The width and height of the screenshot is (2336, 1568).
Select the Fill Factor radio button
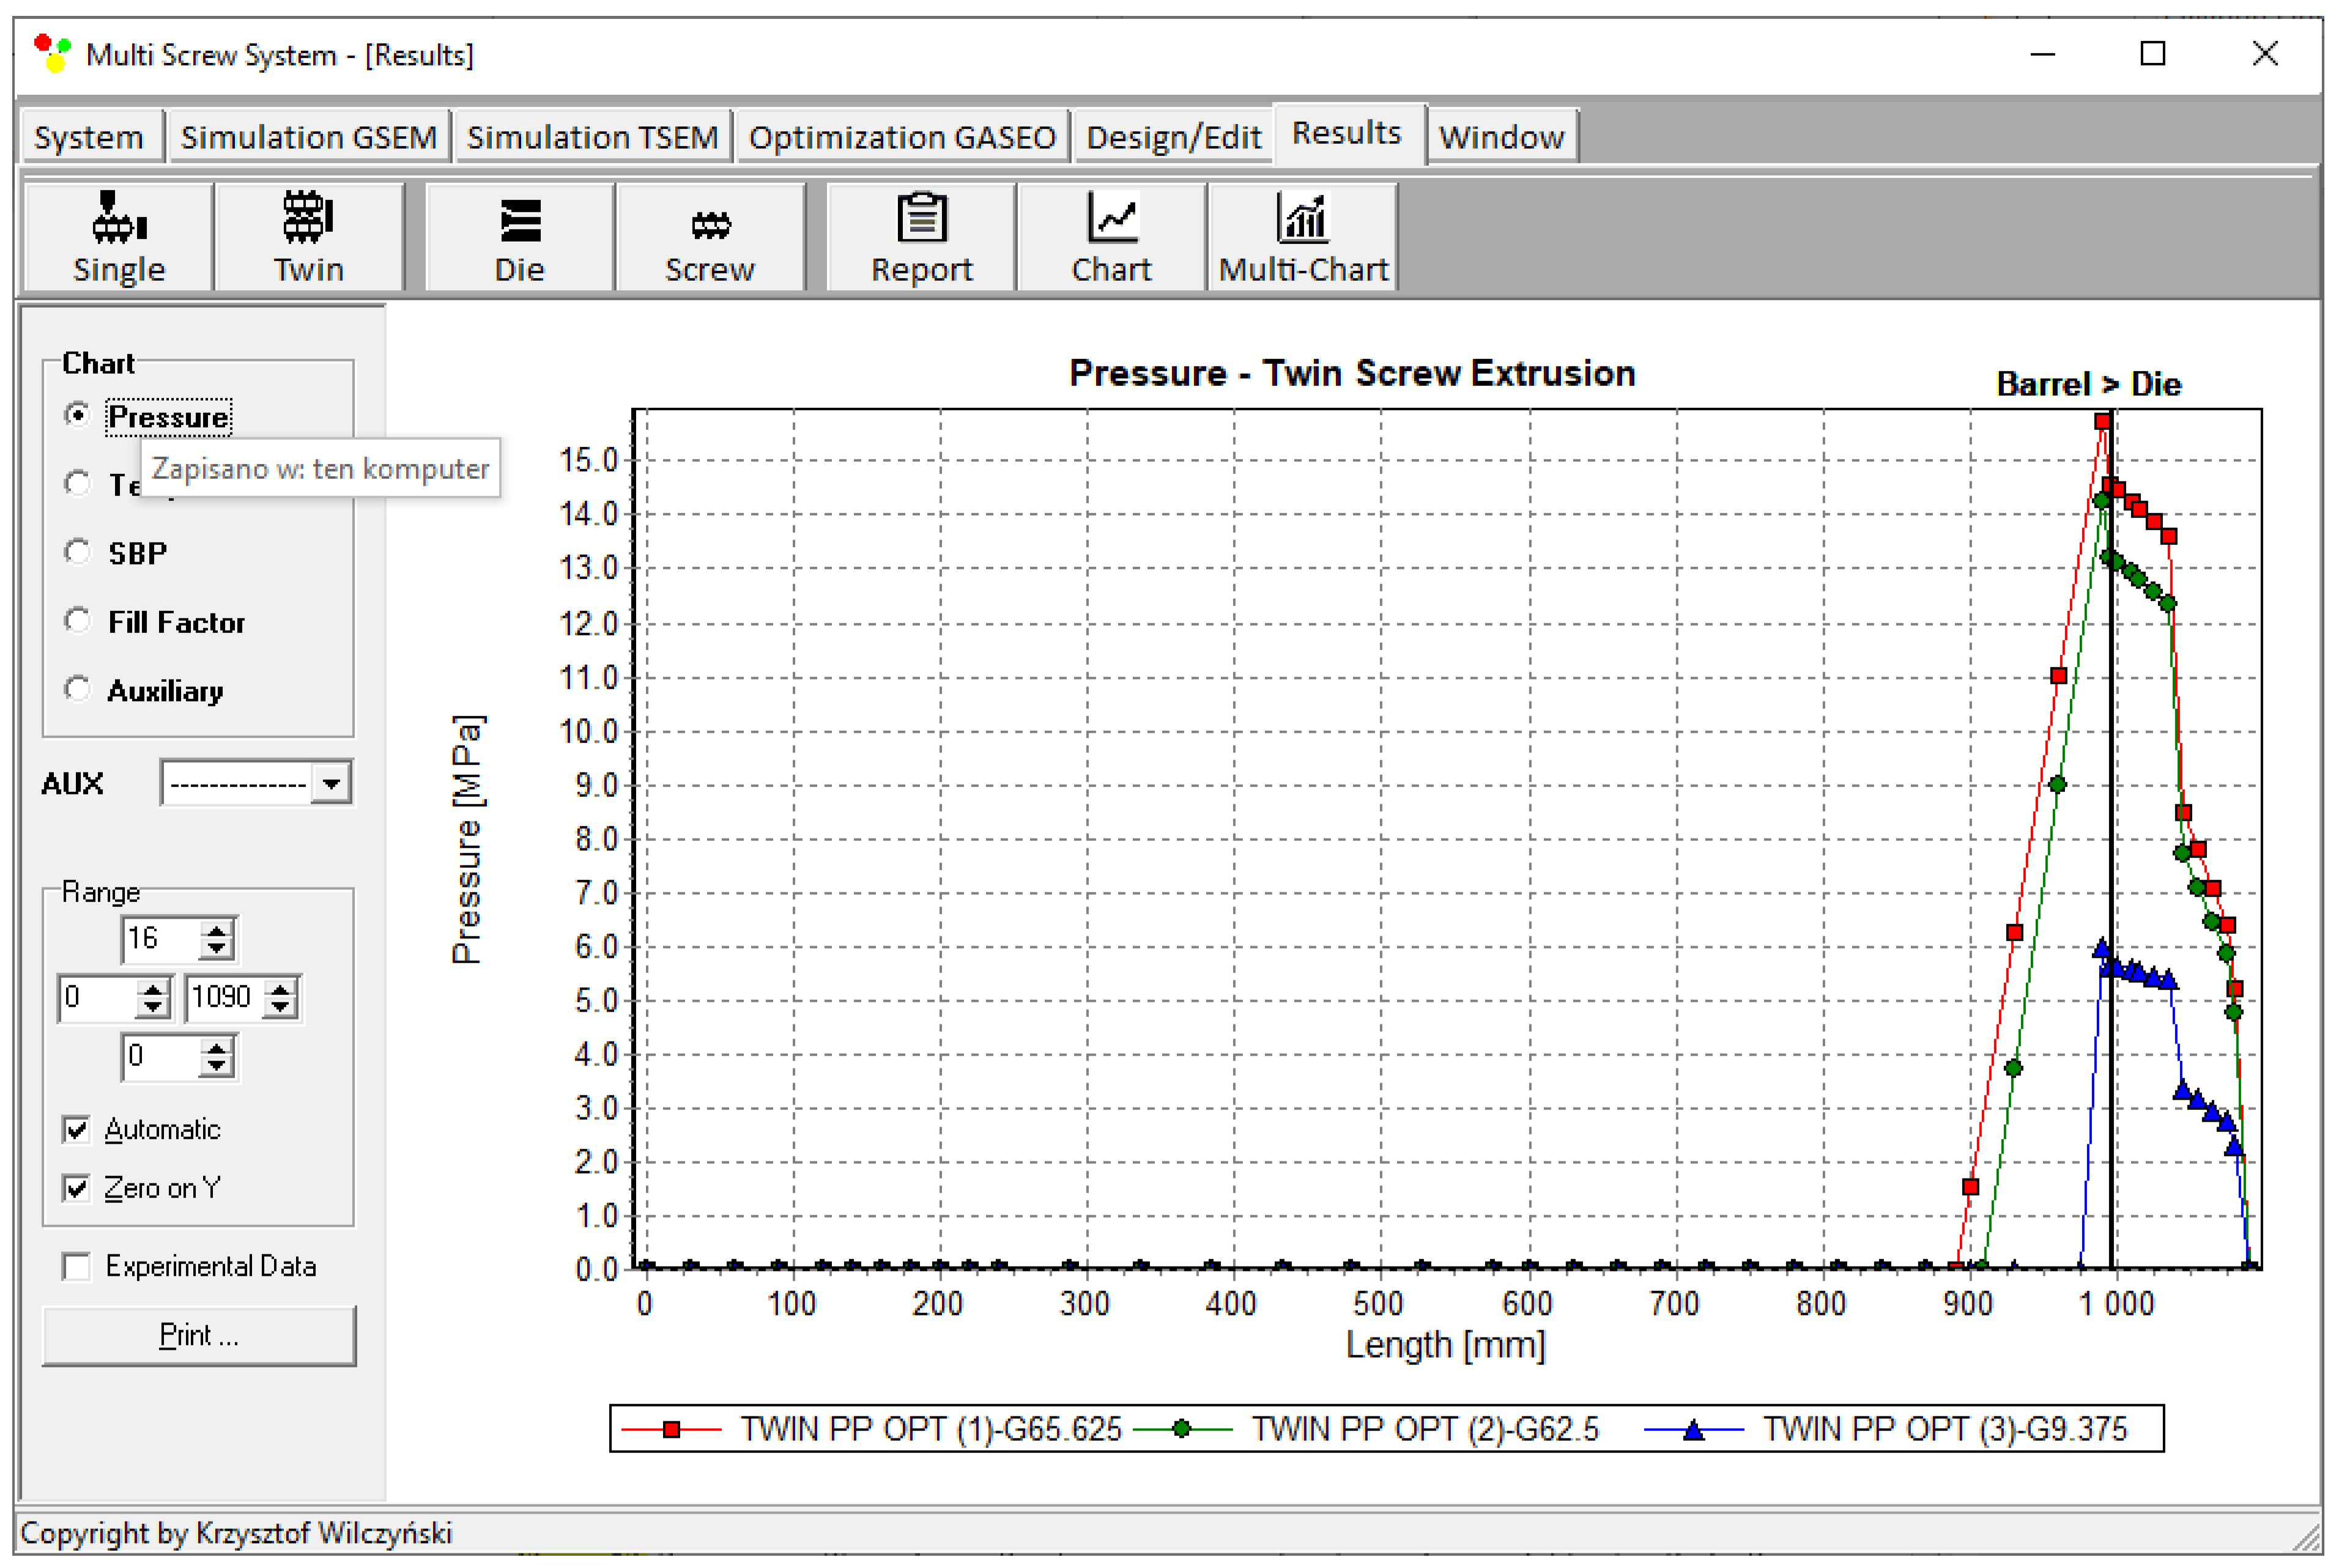77,620
